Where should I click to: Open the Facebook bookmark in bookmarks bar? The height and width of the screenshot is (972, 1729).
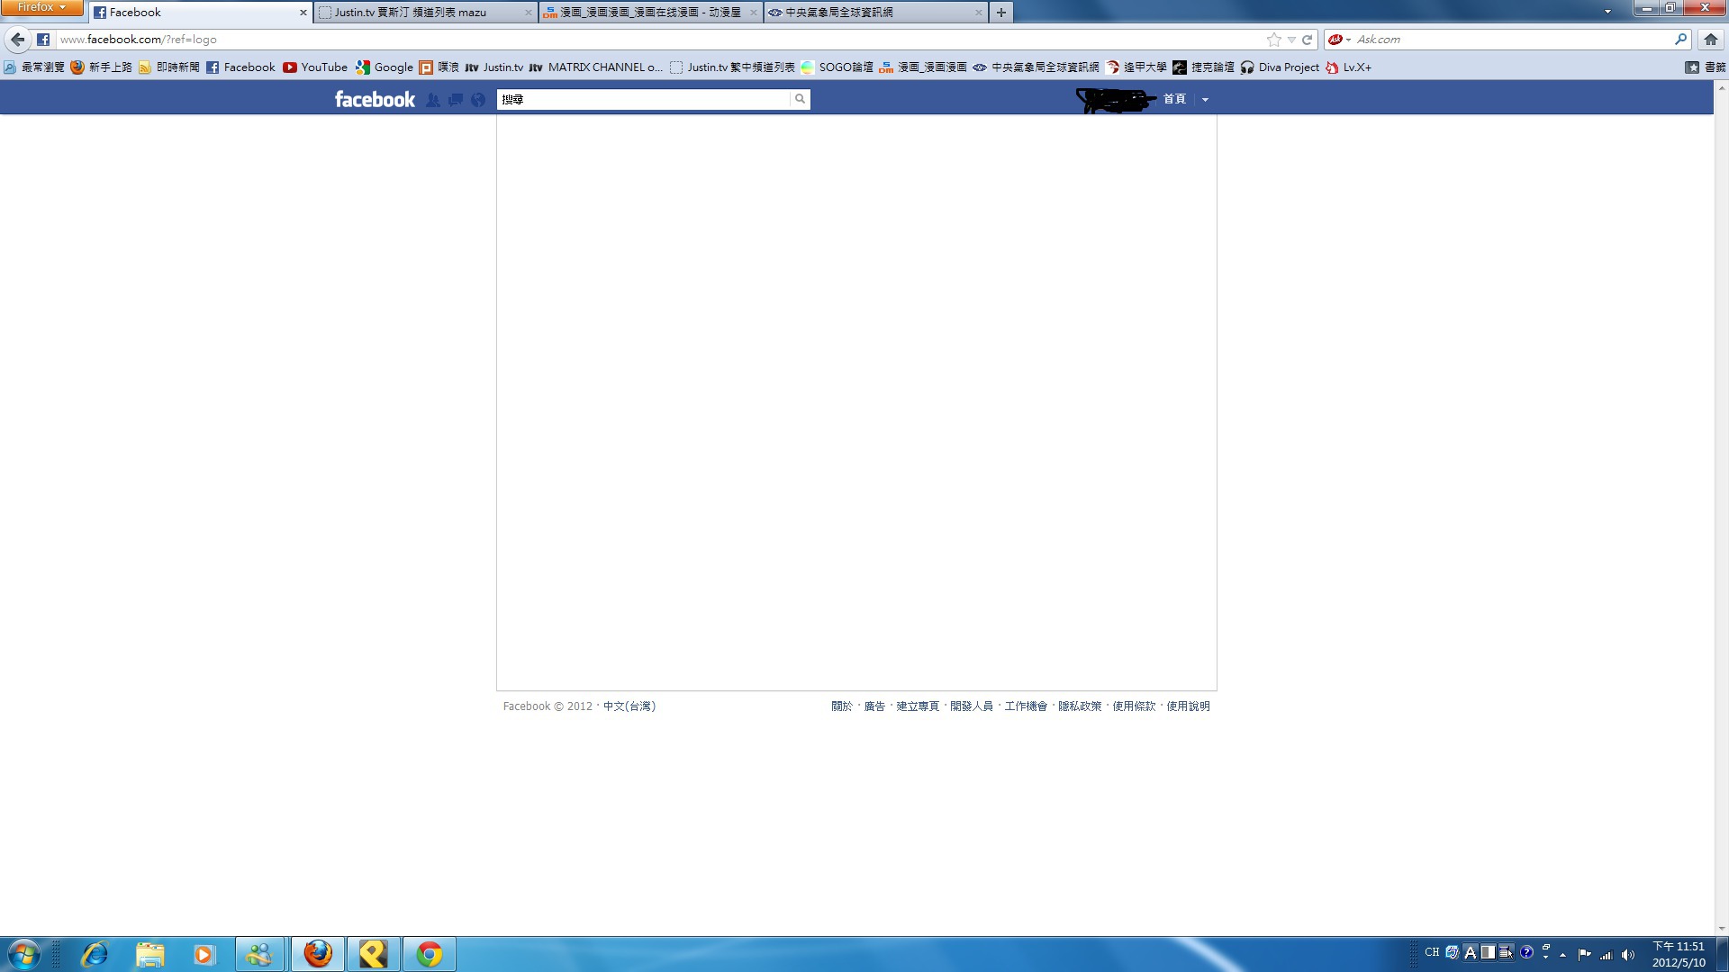240,67
